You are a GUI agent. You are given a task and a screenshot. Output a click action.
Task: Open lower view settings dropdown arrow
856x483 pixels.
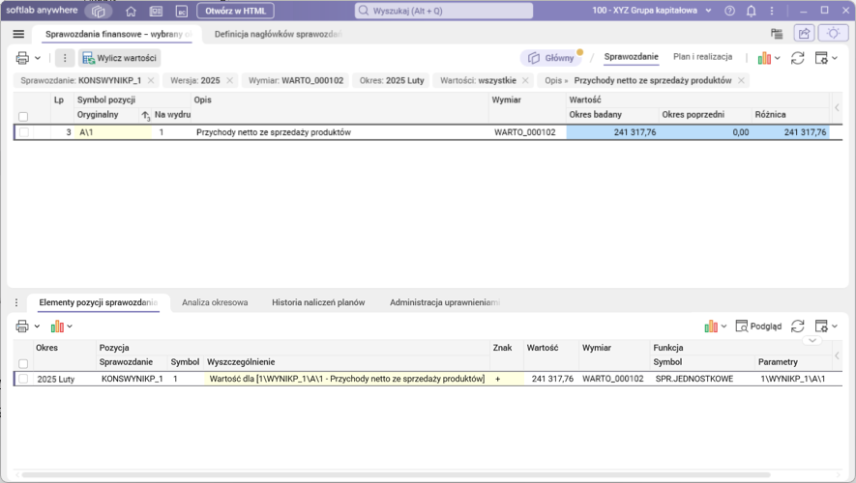click(834, 326)
